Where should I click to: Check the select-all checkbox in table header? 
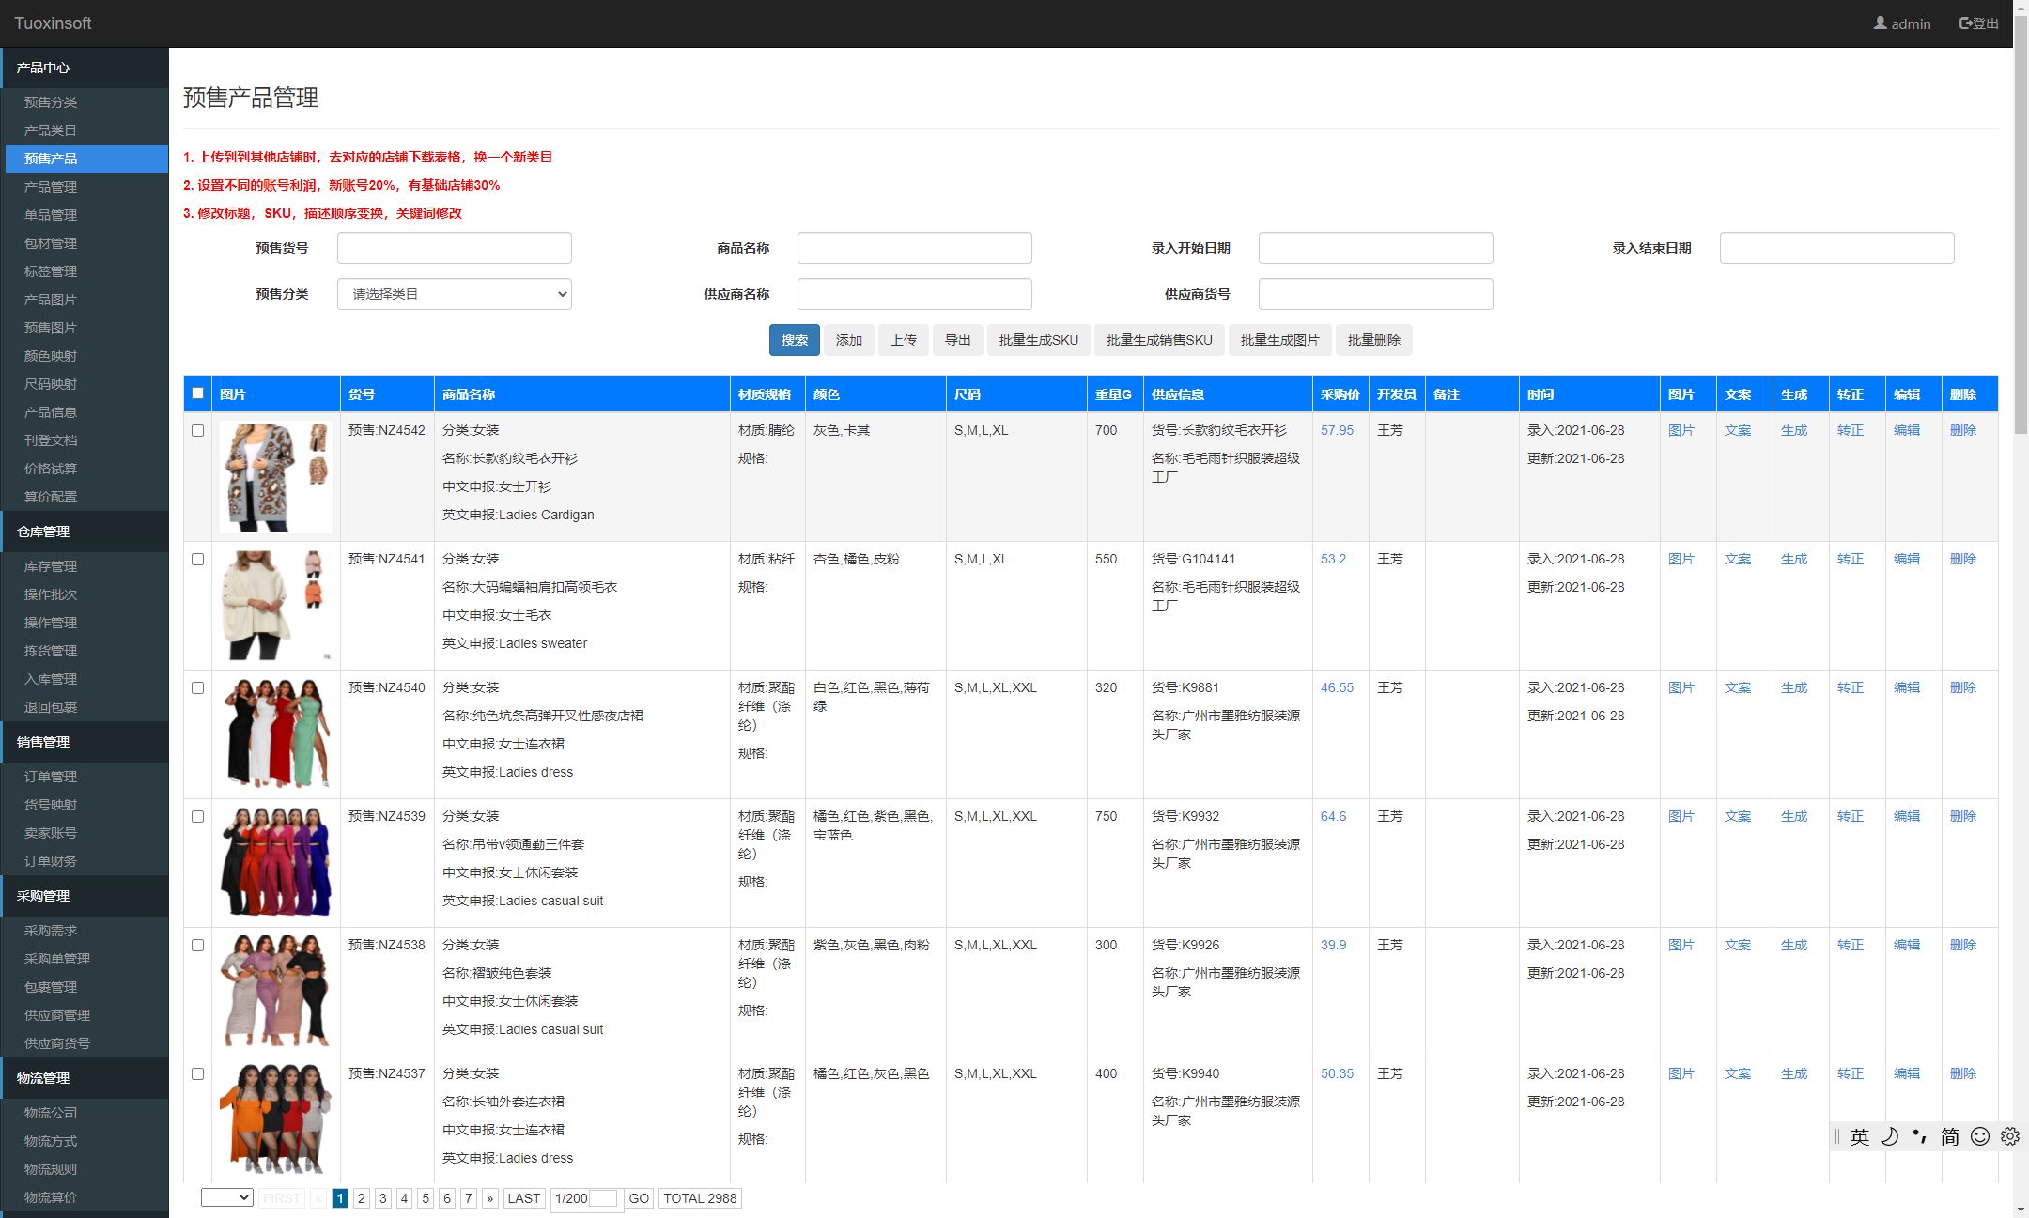[197, 393]
